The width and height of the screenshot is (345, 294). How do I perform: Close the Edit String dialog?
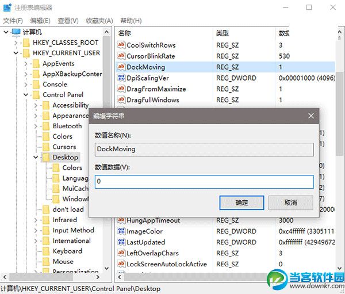pos(311,116)
